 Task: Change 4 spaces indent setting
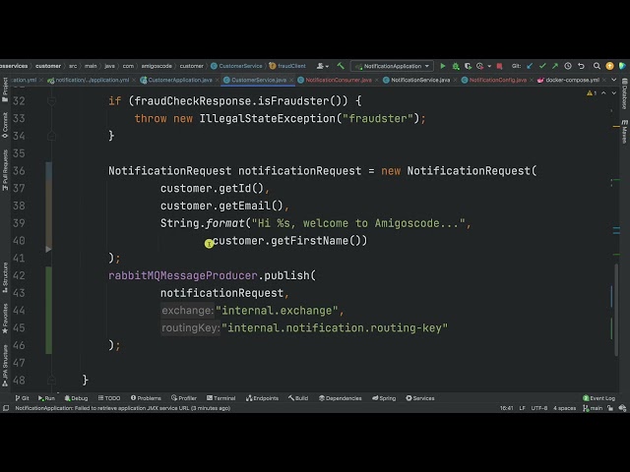click(x=564, y=408)
